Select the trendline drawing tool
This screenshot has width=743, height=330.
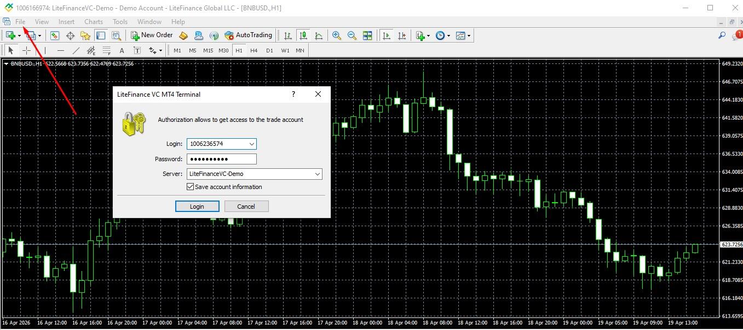[x=76, y=50]
